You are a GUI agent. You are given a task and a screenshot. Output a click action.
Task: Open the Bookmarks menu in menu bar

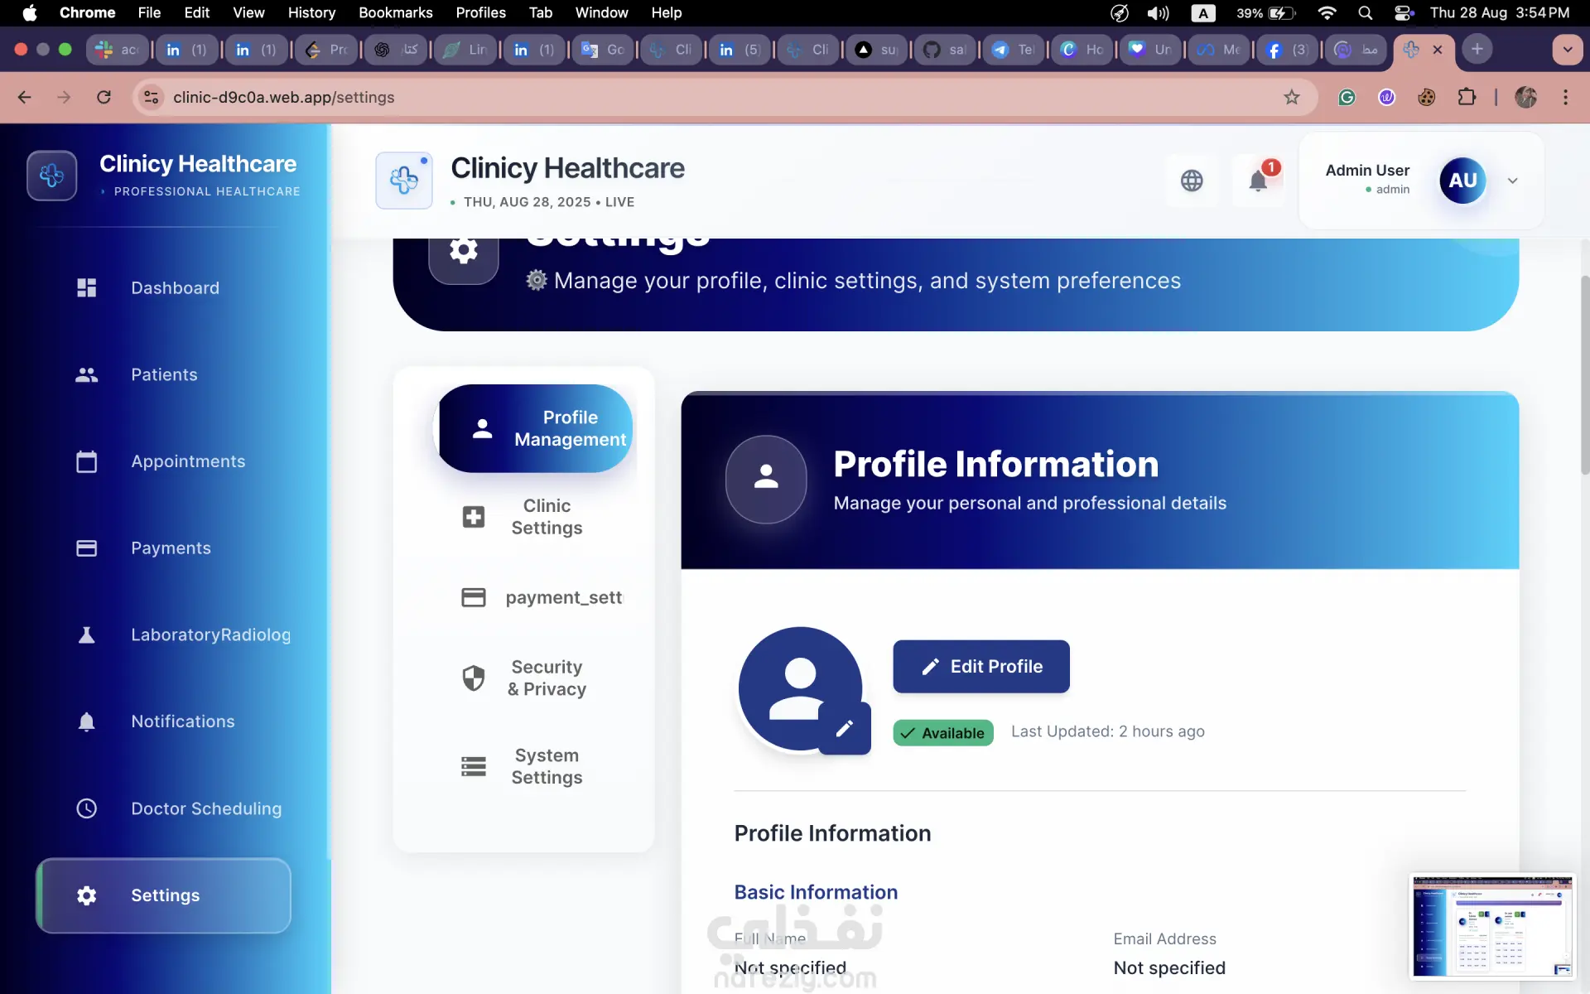click(x=395, y=12)
